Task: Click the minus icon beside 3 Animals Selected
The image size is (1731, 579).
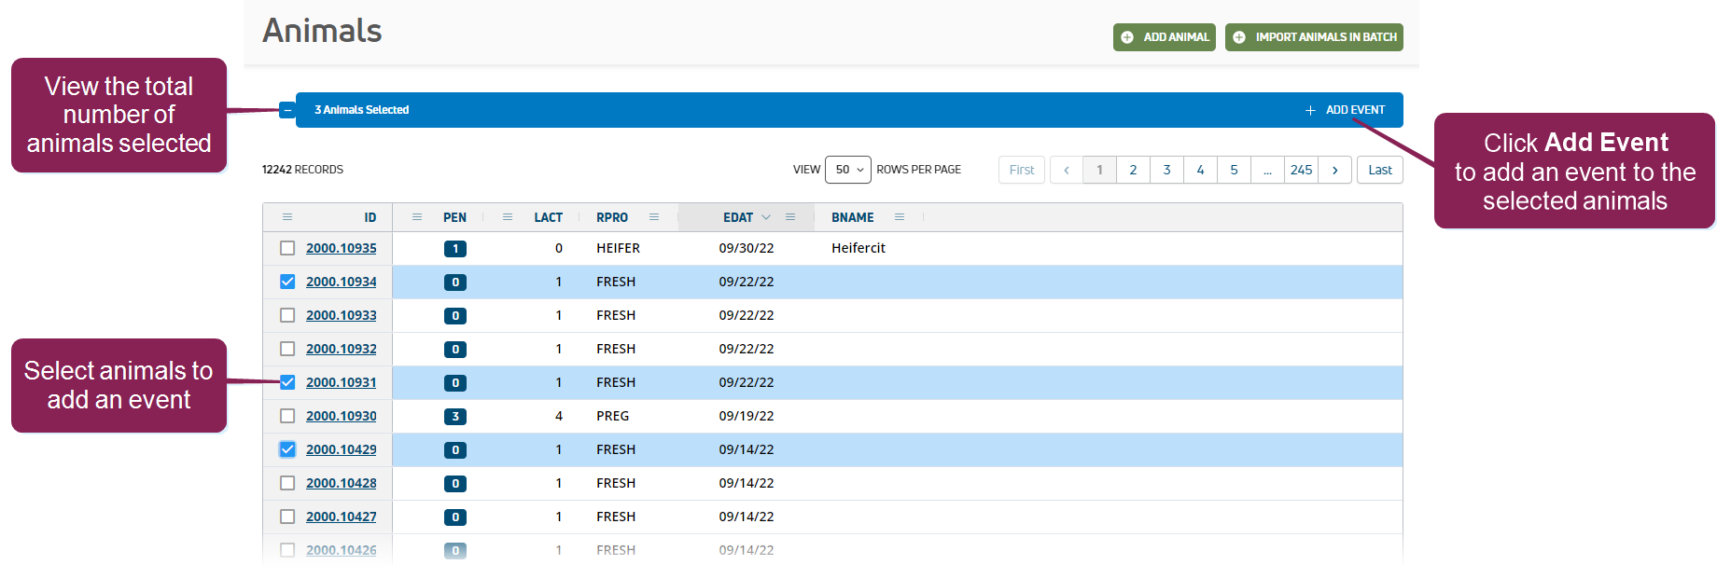Action: (x=287, y=110)
